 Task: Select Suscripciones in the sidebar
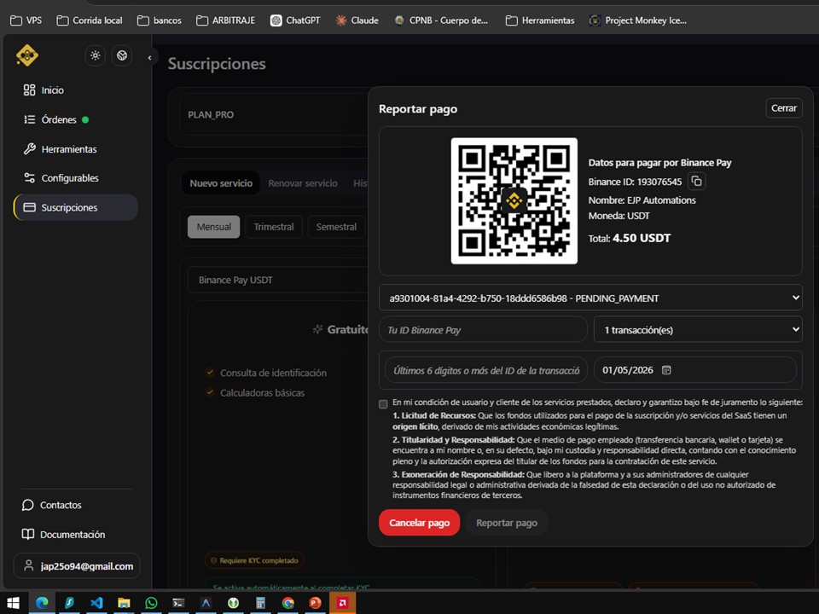76,207
